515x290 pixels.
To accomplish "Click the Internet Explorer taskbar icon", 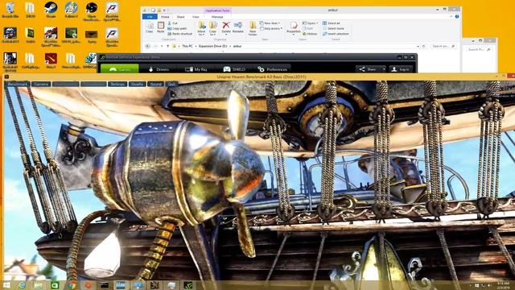I will click(x=22, y=285).
